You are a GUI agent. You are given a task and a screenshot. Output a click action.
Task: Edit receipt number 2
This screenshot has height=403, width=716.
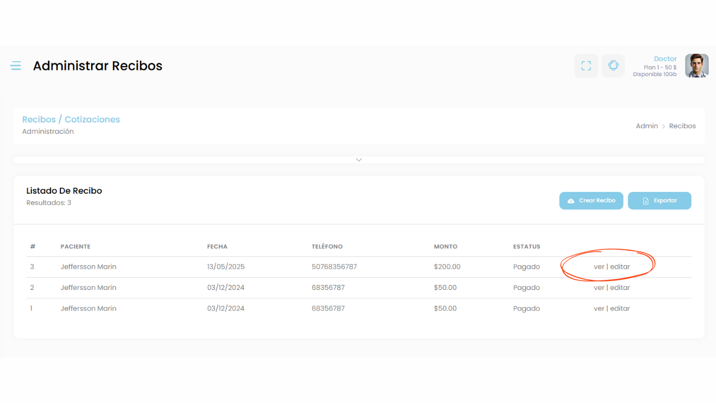[x=620, y=288]
